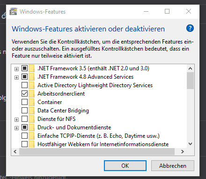Select Druck- und Dokumentdienste label
Viewport: 206px width, 179px height.
pyautogui.click(x=74, y=127)
